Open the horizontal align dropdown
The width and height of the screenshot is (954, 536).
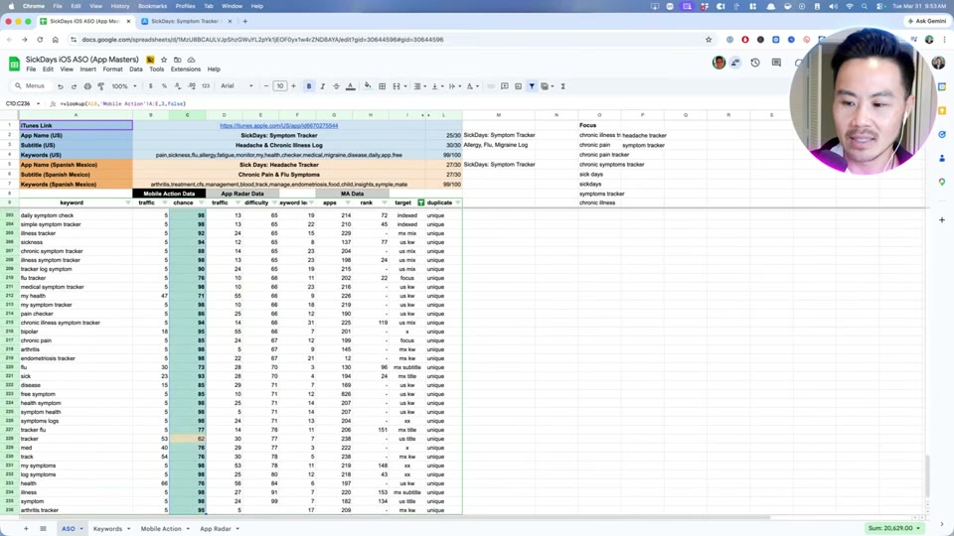[x=419, y=86]
